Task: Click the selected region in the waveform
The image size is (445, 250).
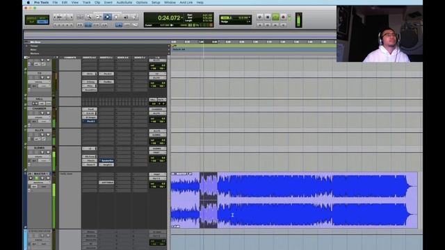Action: click(x=209, y=200)
